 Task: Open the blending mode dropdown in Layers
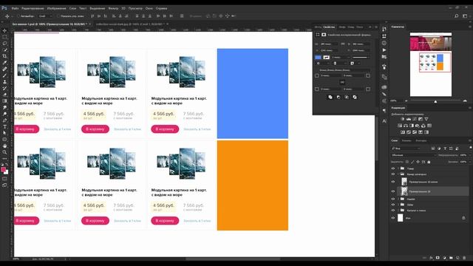[x=414, y=155]
